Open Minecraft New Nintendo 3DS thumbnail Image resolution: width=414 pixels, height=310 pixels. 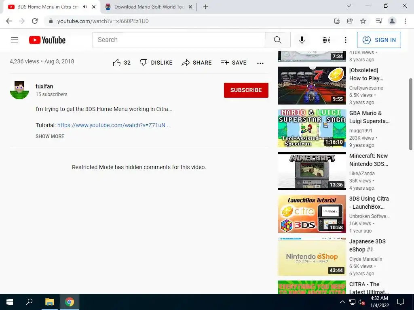(312, 171)
